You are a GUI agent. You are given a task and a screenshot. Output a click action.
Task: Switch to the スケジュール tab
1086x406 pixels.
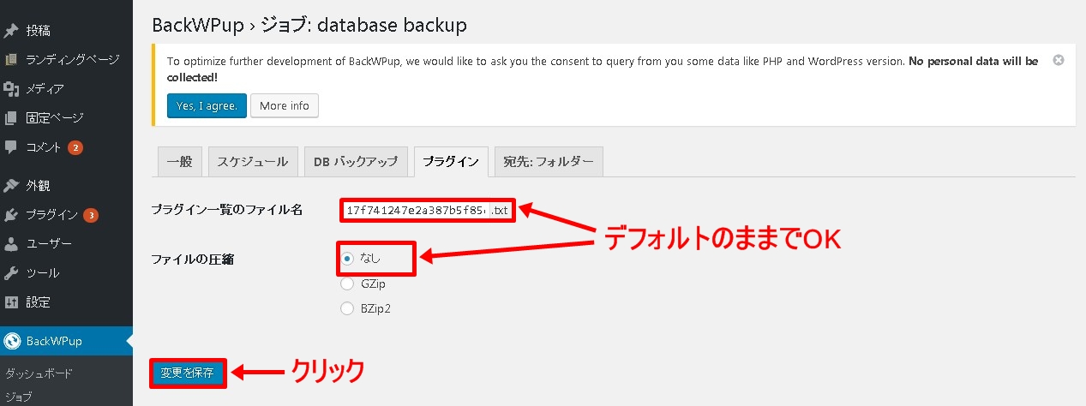(x=253, y=161)
